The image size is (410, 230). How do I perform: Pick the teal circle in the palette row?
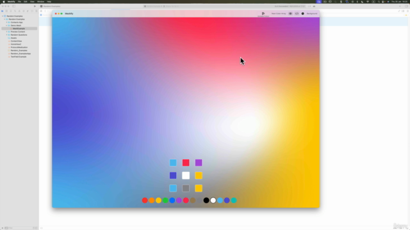(x=234, y=200)
